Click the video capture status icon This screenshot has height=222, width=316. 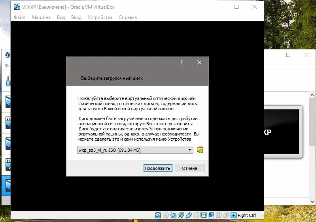click(x=211, y=215)
